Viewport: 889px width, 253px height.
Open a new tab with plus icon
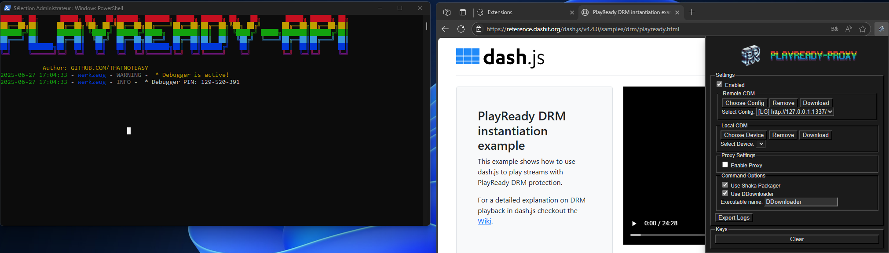tap(691, 12)
